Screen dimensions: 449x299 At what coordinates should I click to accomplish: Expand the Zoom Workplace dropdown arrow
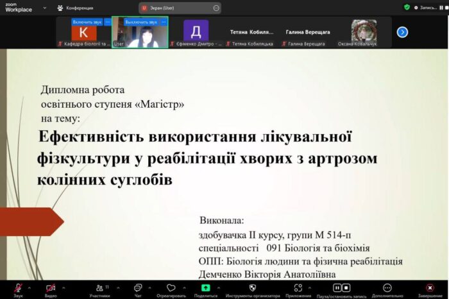(x=44, y=8)
